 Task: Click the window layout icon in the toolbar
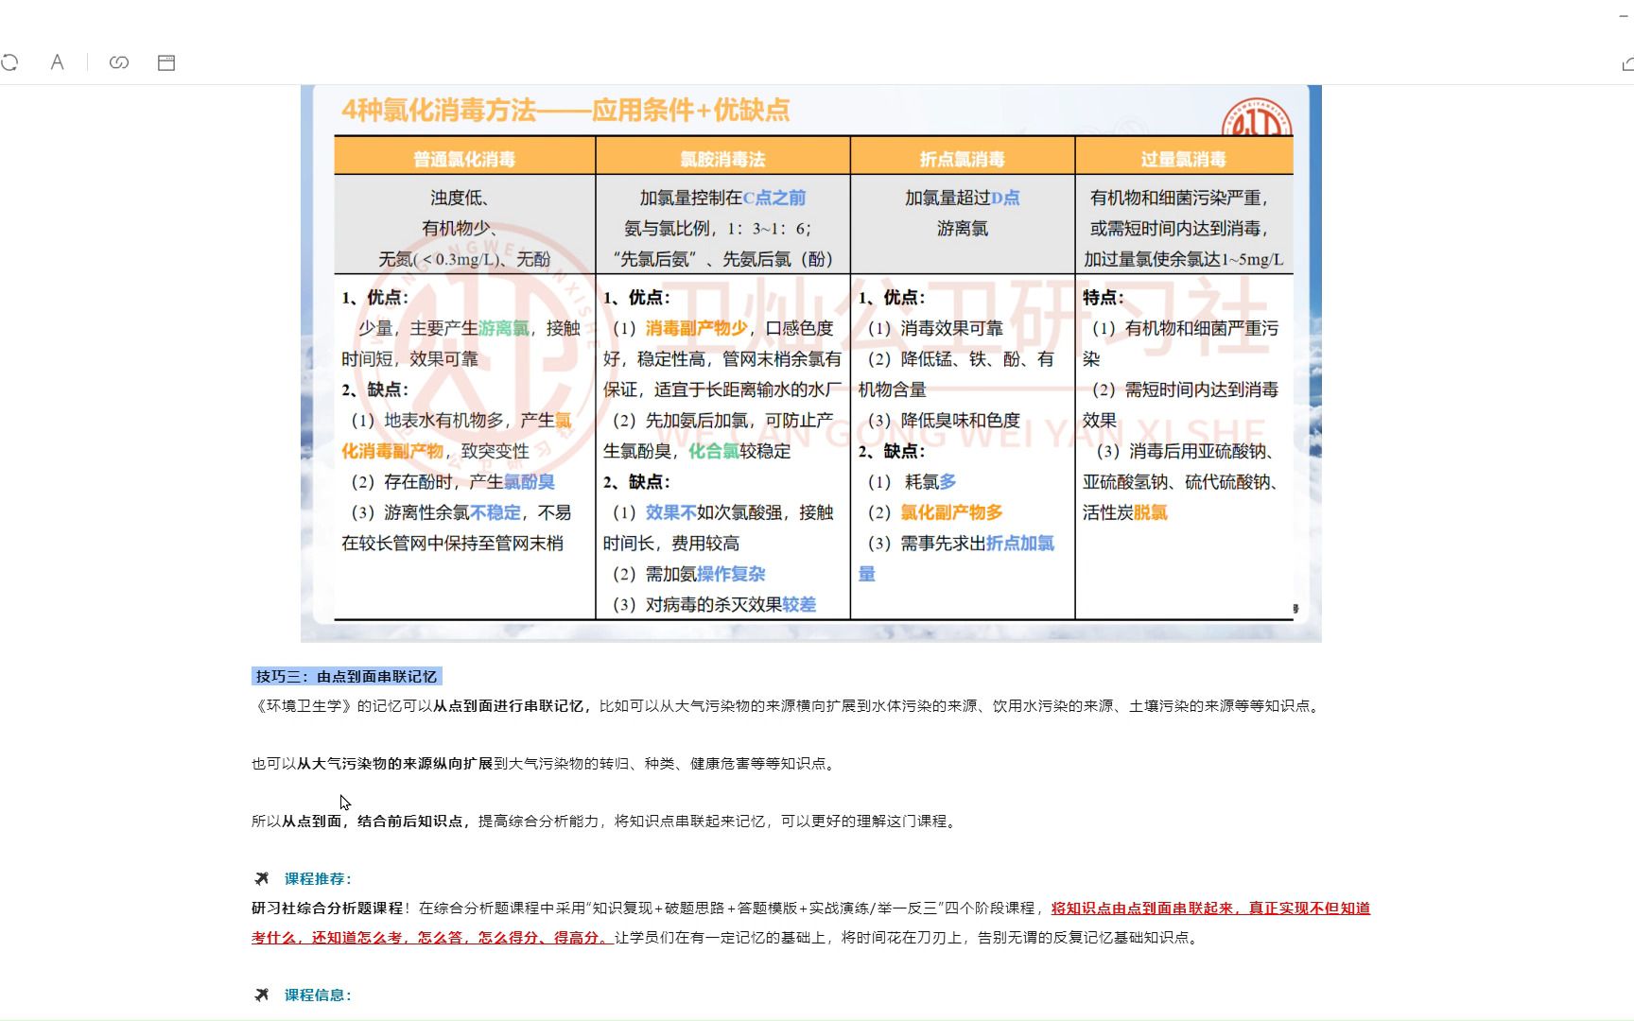pyautogui.click(x=166, y=62)
